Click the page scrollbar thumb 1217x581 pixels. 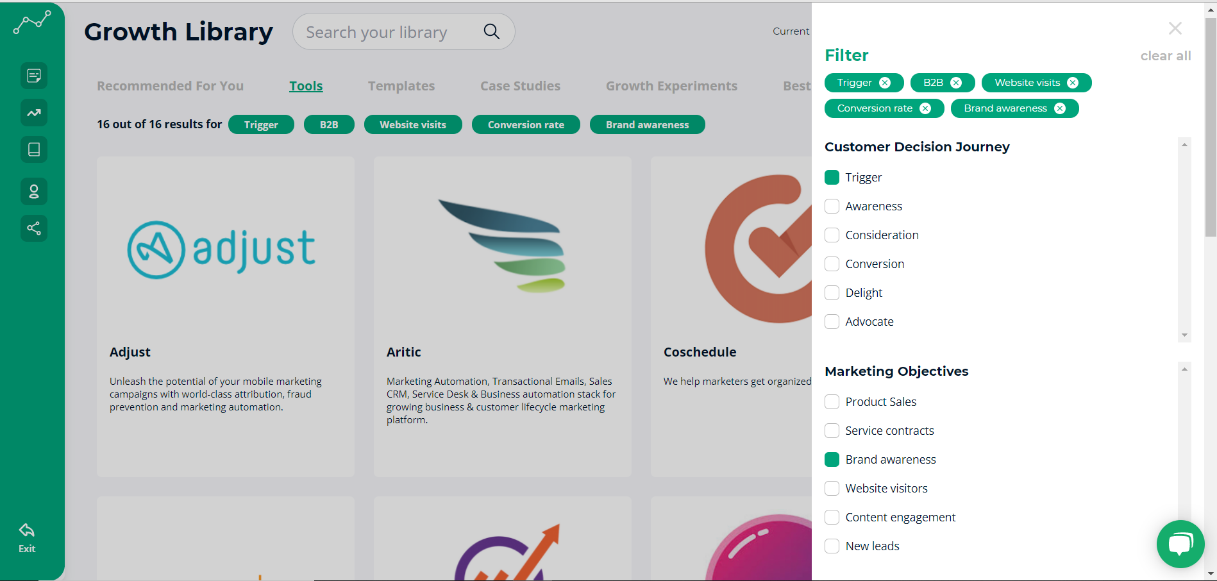click(x=1211, y=127)
